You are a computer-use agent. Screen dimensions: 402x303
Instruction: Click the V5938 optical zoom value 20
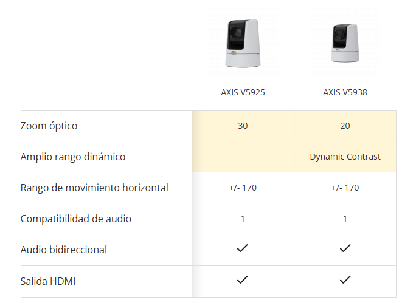345,126
